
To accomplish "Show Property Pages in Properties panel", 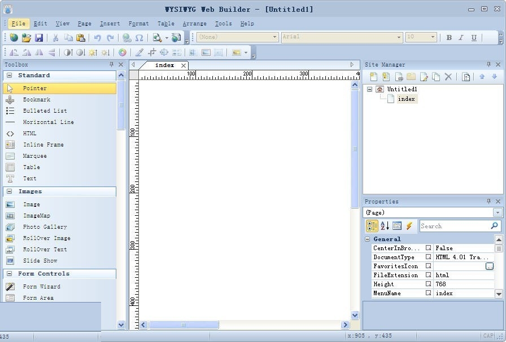I will 397,226.
